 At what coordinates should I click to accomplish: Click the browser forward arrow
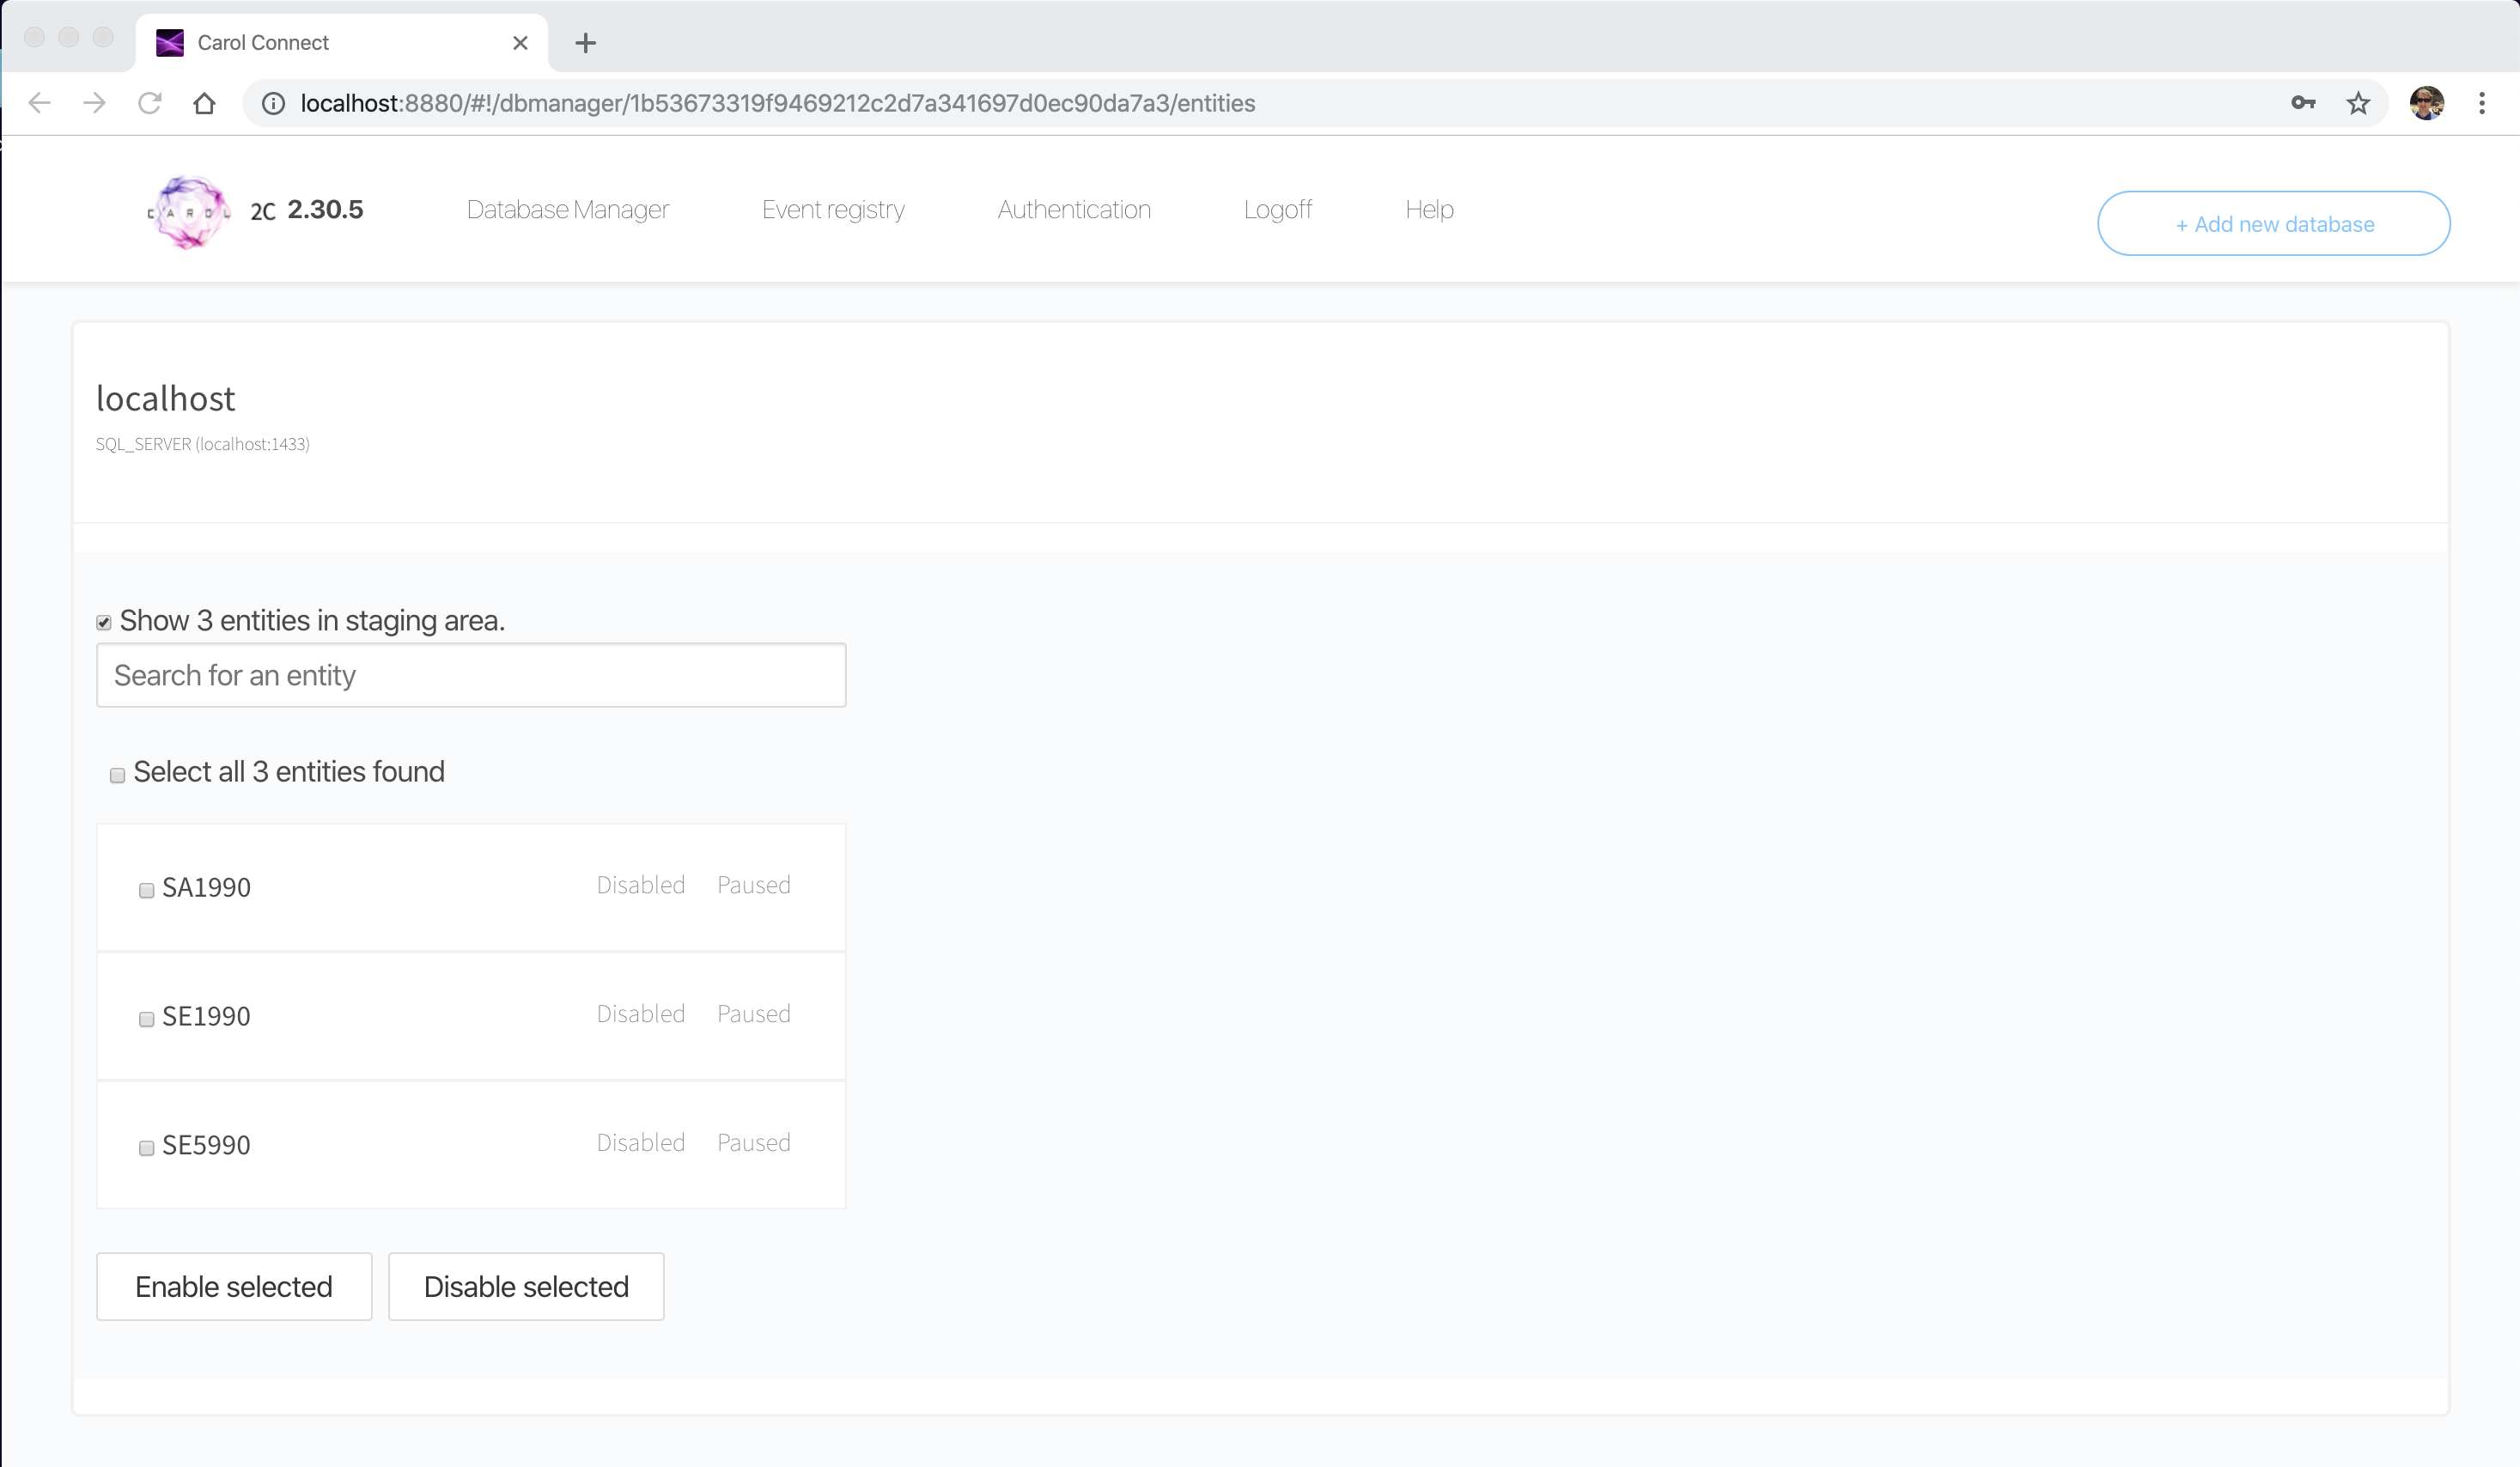94,103
